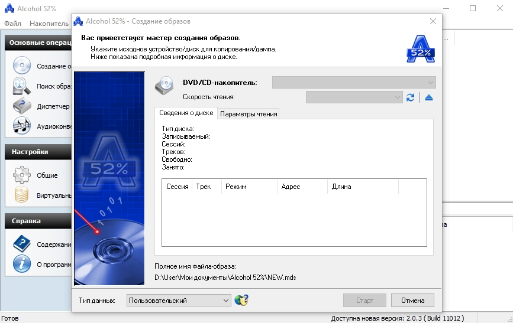Open the DVD/CD-накопитель dropdown

point(354,82)
